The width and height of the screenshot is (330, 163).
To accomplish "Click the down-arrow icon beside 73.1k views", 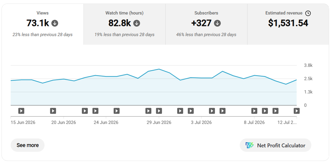I will (55, 23).
